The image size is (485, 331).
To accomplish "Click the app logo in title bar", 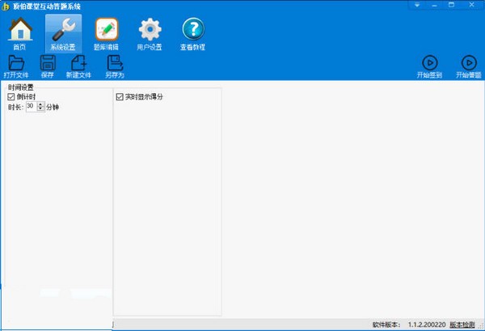I will coord(6,6).
